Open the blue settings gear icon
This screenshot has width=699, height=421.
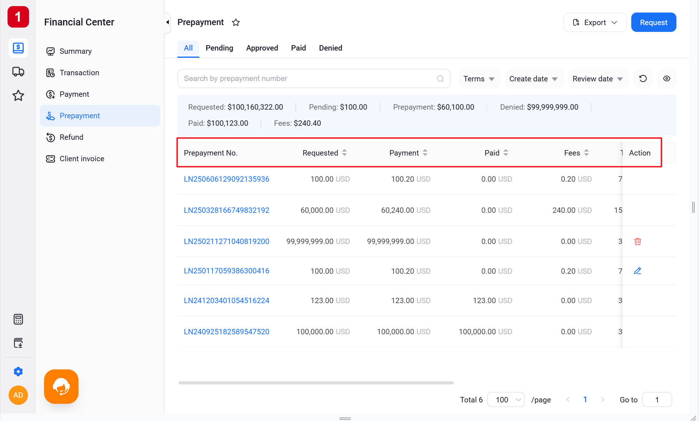click(x=18, y=372)
